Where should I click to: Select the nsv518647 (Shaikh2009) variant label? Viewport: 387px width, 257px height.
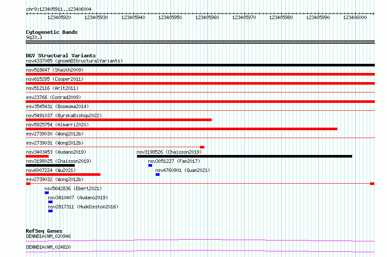coord(55,70)
